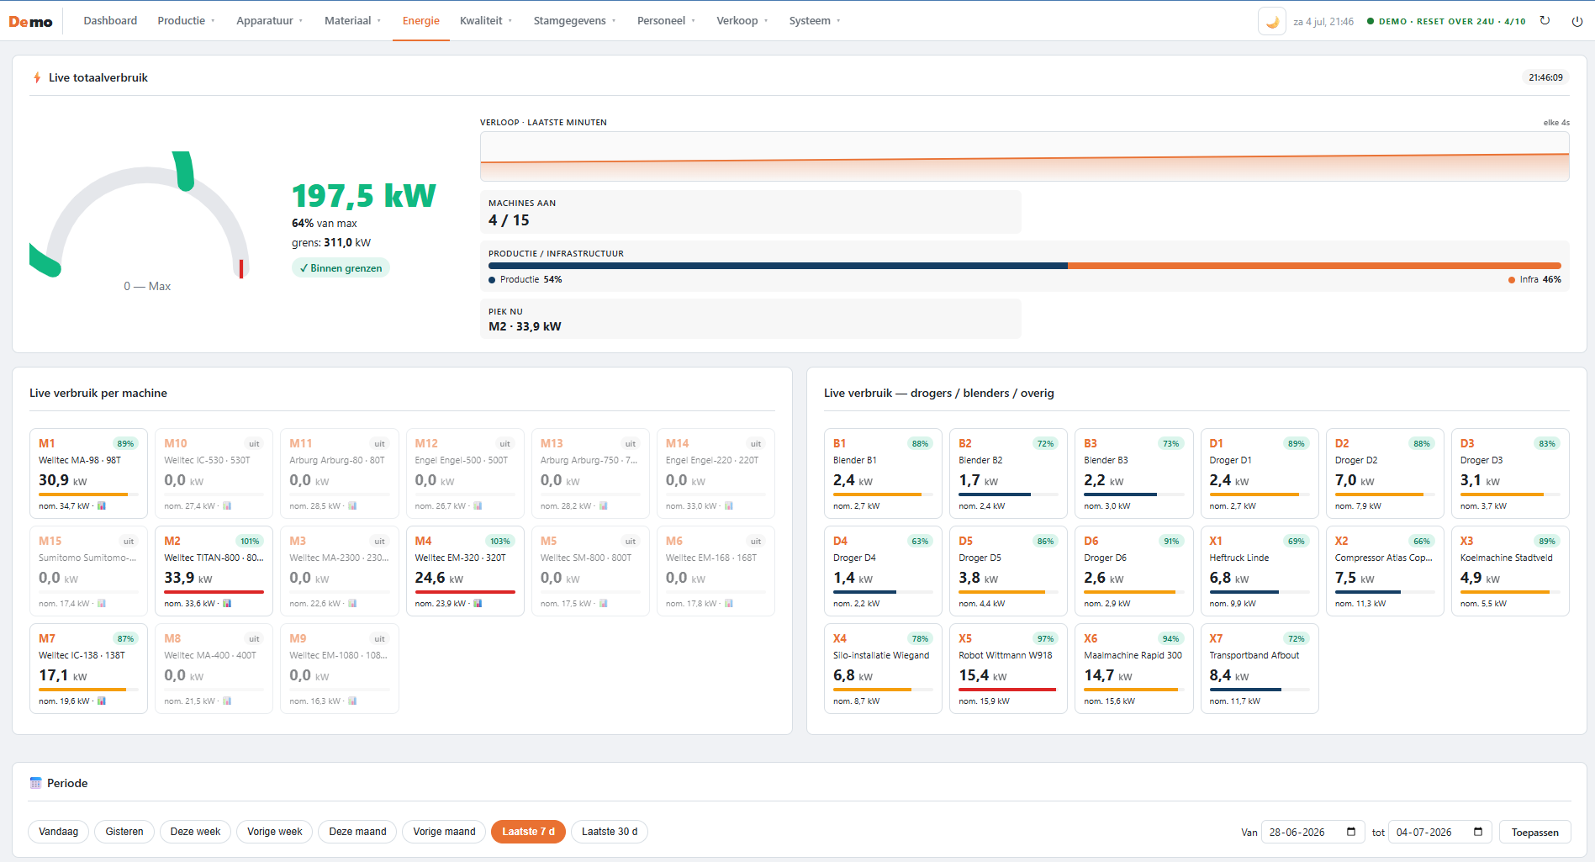
Task: Select the Laatste 7 d period
Action: click(528, 832)
